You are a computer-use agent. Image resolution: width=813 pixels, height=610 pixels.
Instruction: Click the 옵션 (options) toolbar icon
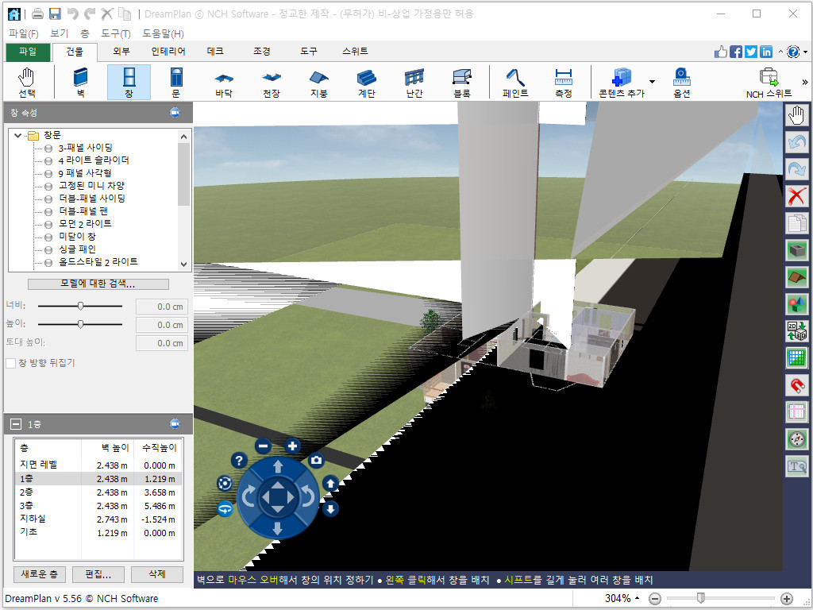click(682, 83)
